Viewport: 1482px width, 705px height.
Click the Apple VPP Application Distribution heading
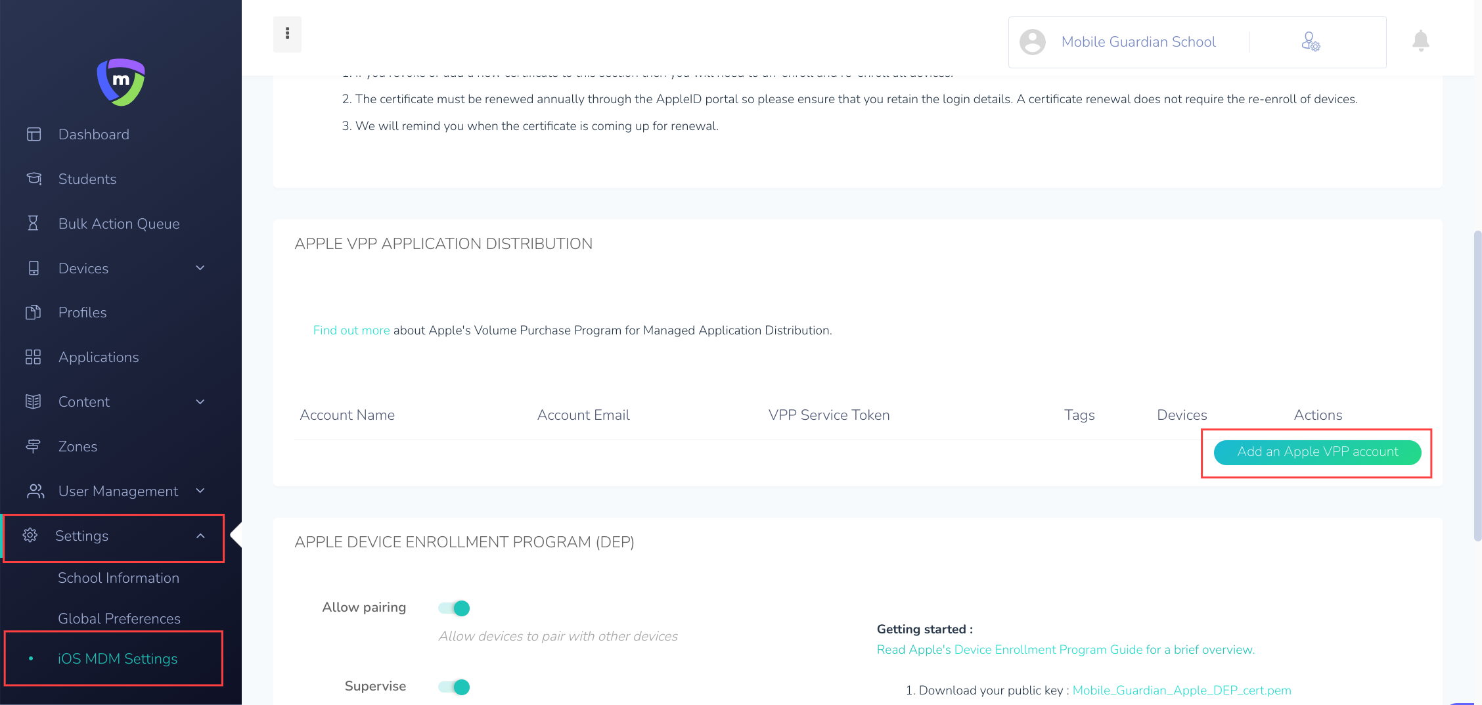click(443, 244)
